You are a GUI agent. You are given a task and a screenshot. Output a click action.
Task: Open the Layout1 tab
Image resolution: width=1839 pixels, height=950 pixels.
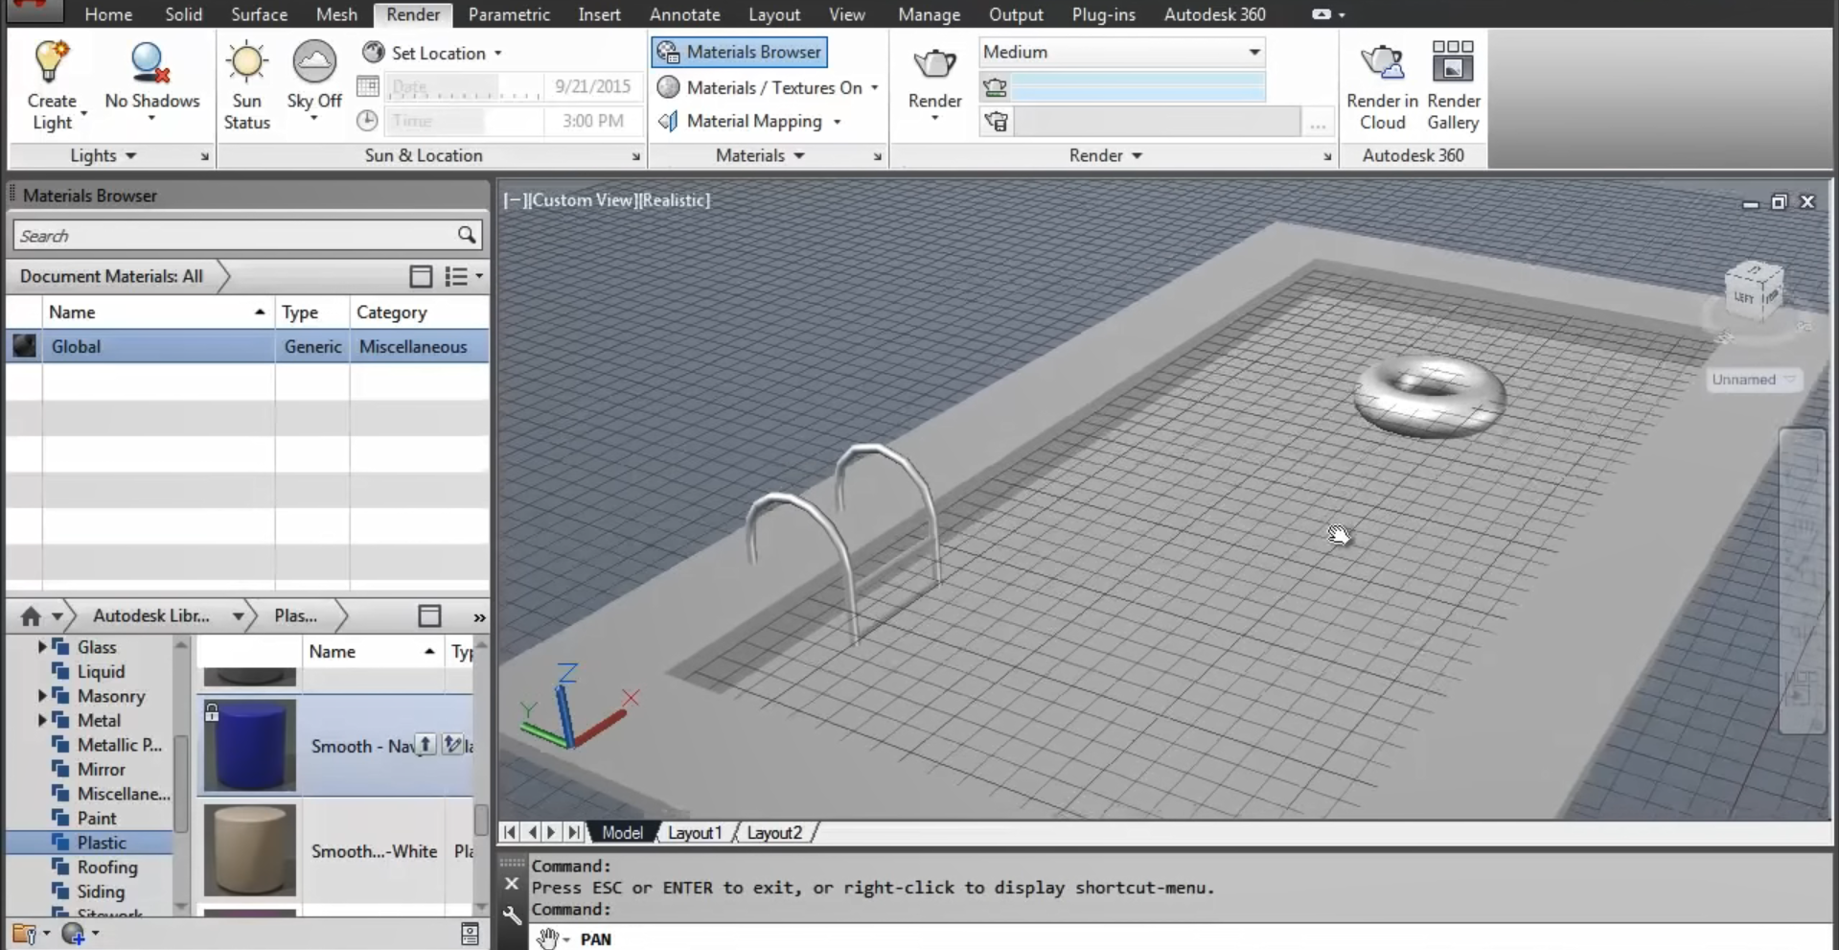pos(695,833)
